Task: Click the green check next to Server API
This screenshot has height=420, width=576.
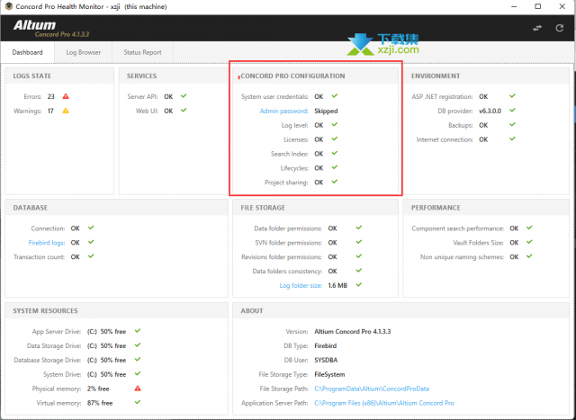Action: click(184, 96)
